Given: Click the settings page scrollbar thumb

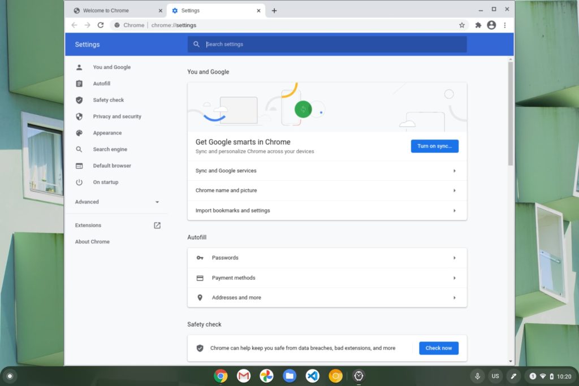Looking at the screenshot, I should point(511,114).
